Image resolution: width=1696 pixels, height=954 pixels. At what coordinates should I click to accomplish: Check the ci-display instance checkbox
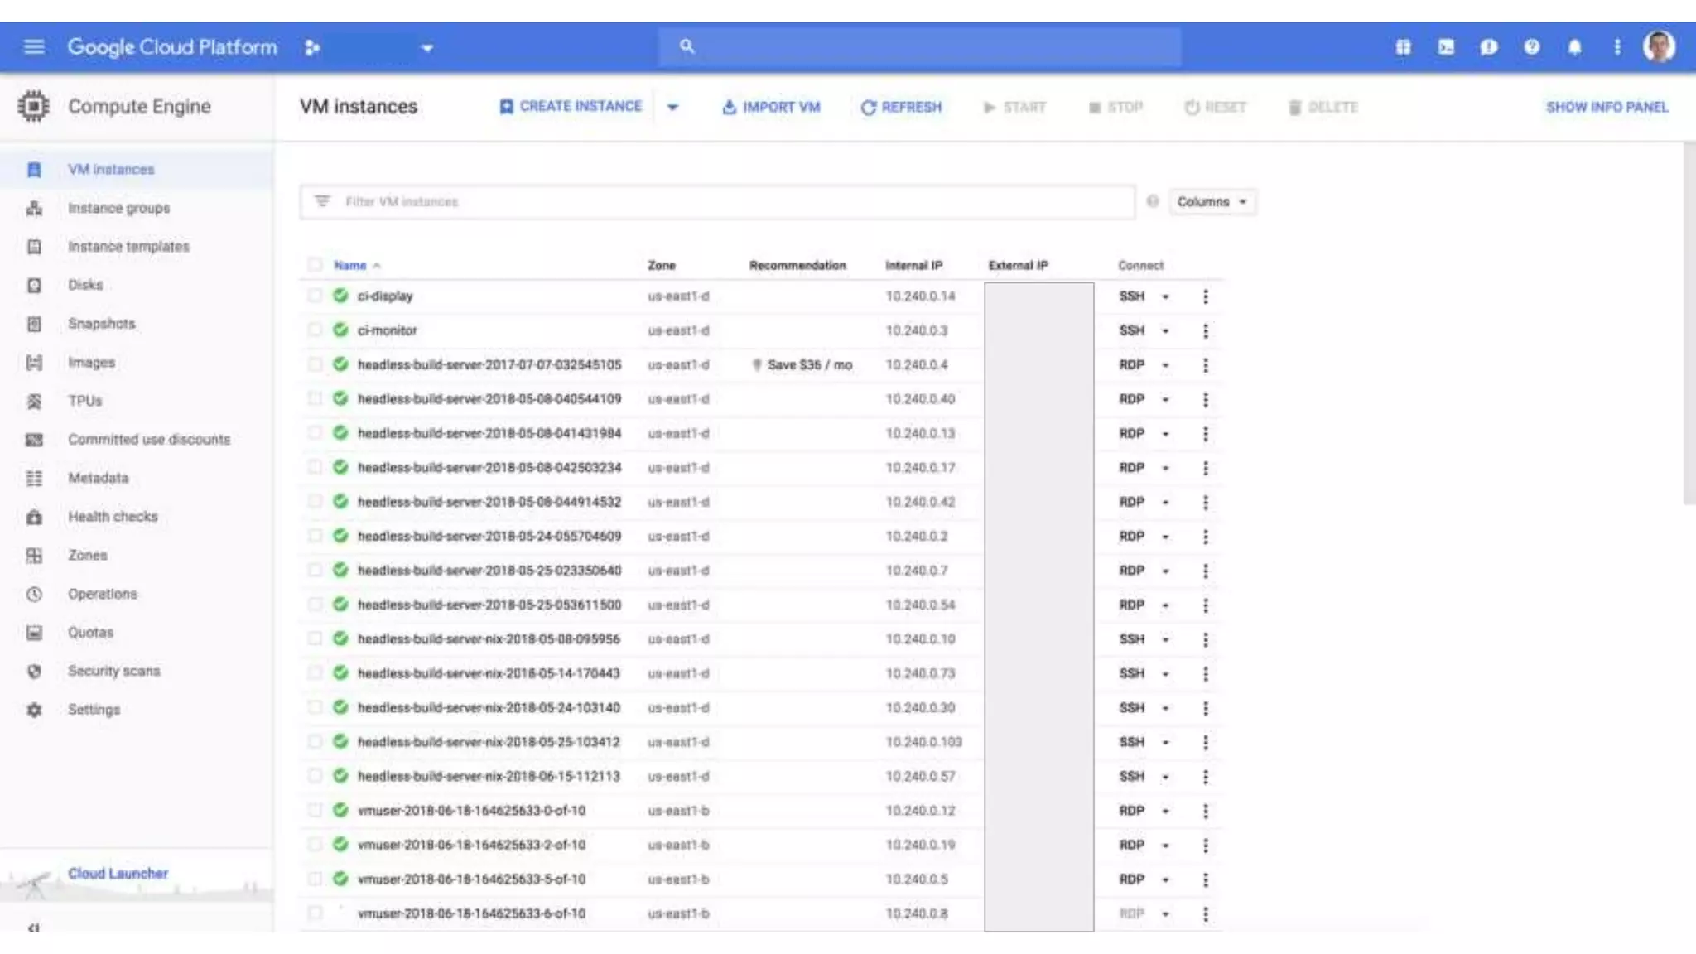tap(315, 296)
